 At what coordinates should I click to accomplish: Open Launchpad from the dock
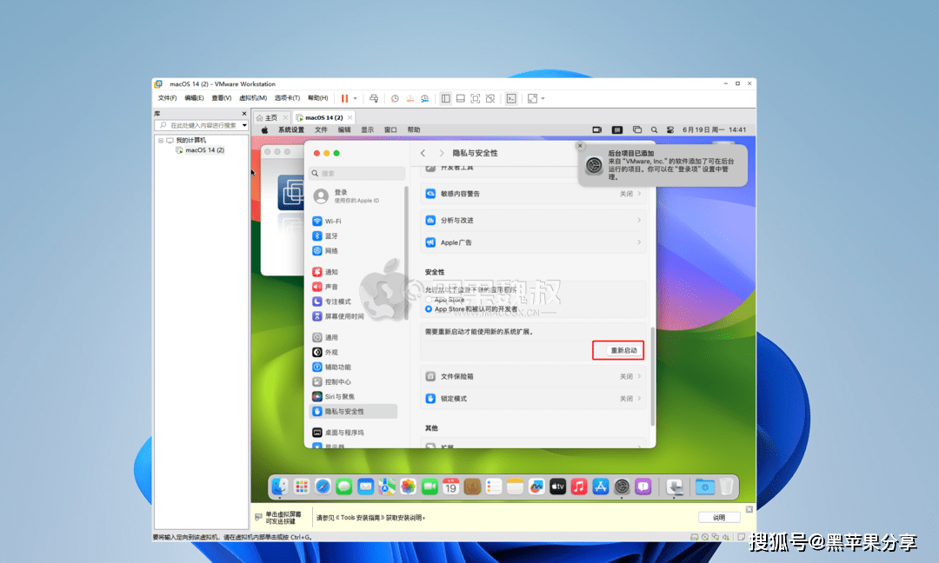click(x=301, y=487)
